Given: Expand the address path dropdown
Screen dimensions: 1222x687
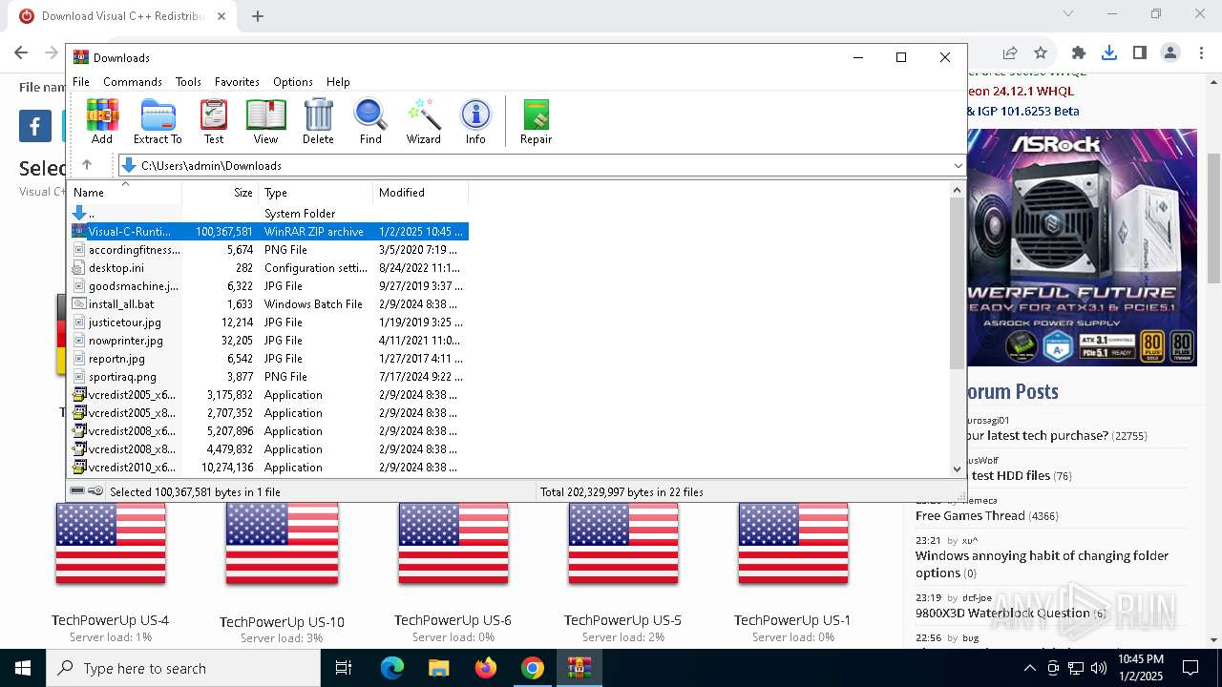Looking at the screenshot, I should 959,165.
